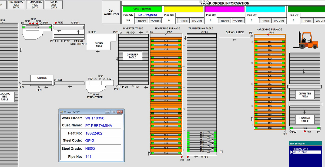Image resolution: width=325 pixels, height=167 pixels.
Task: Click Rework under the yellow work order
Action: 183,21
